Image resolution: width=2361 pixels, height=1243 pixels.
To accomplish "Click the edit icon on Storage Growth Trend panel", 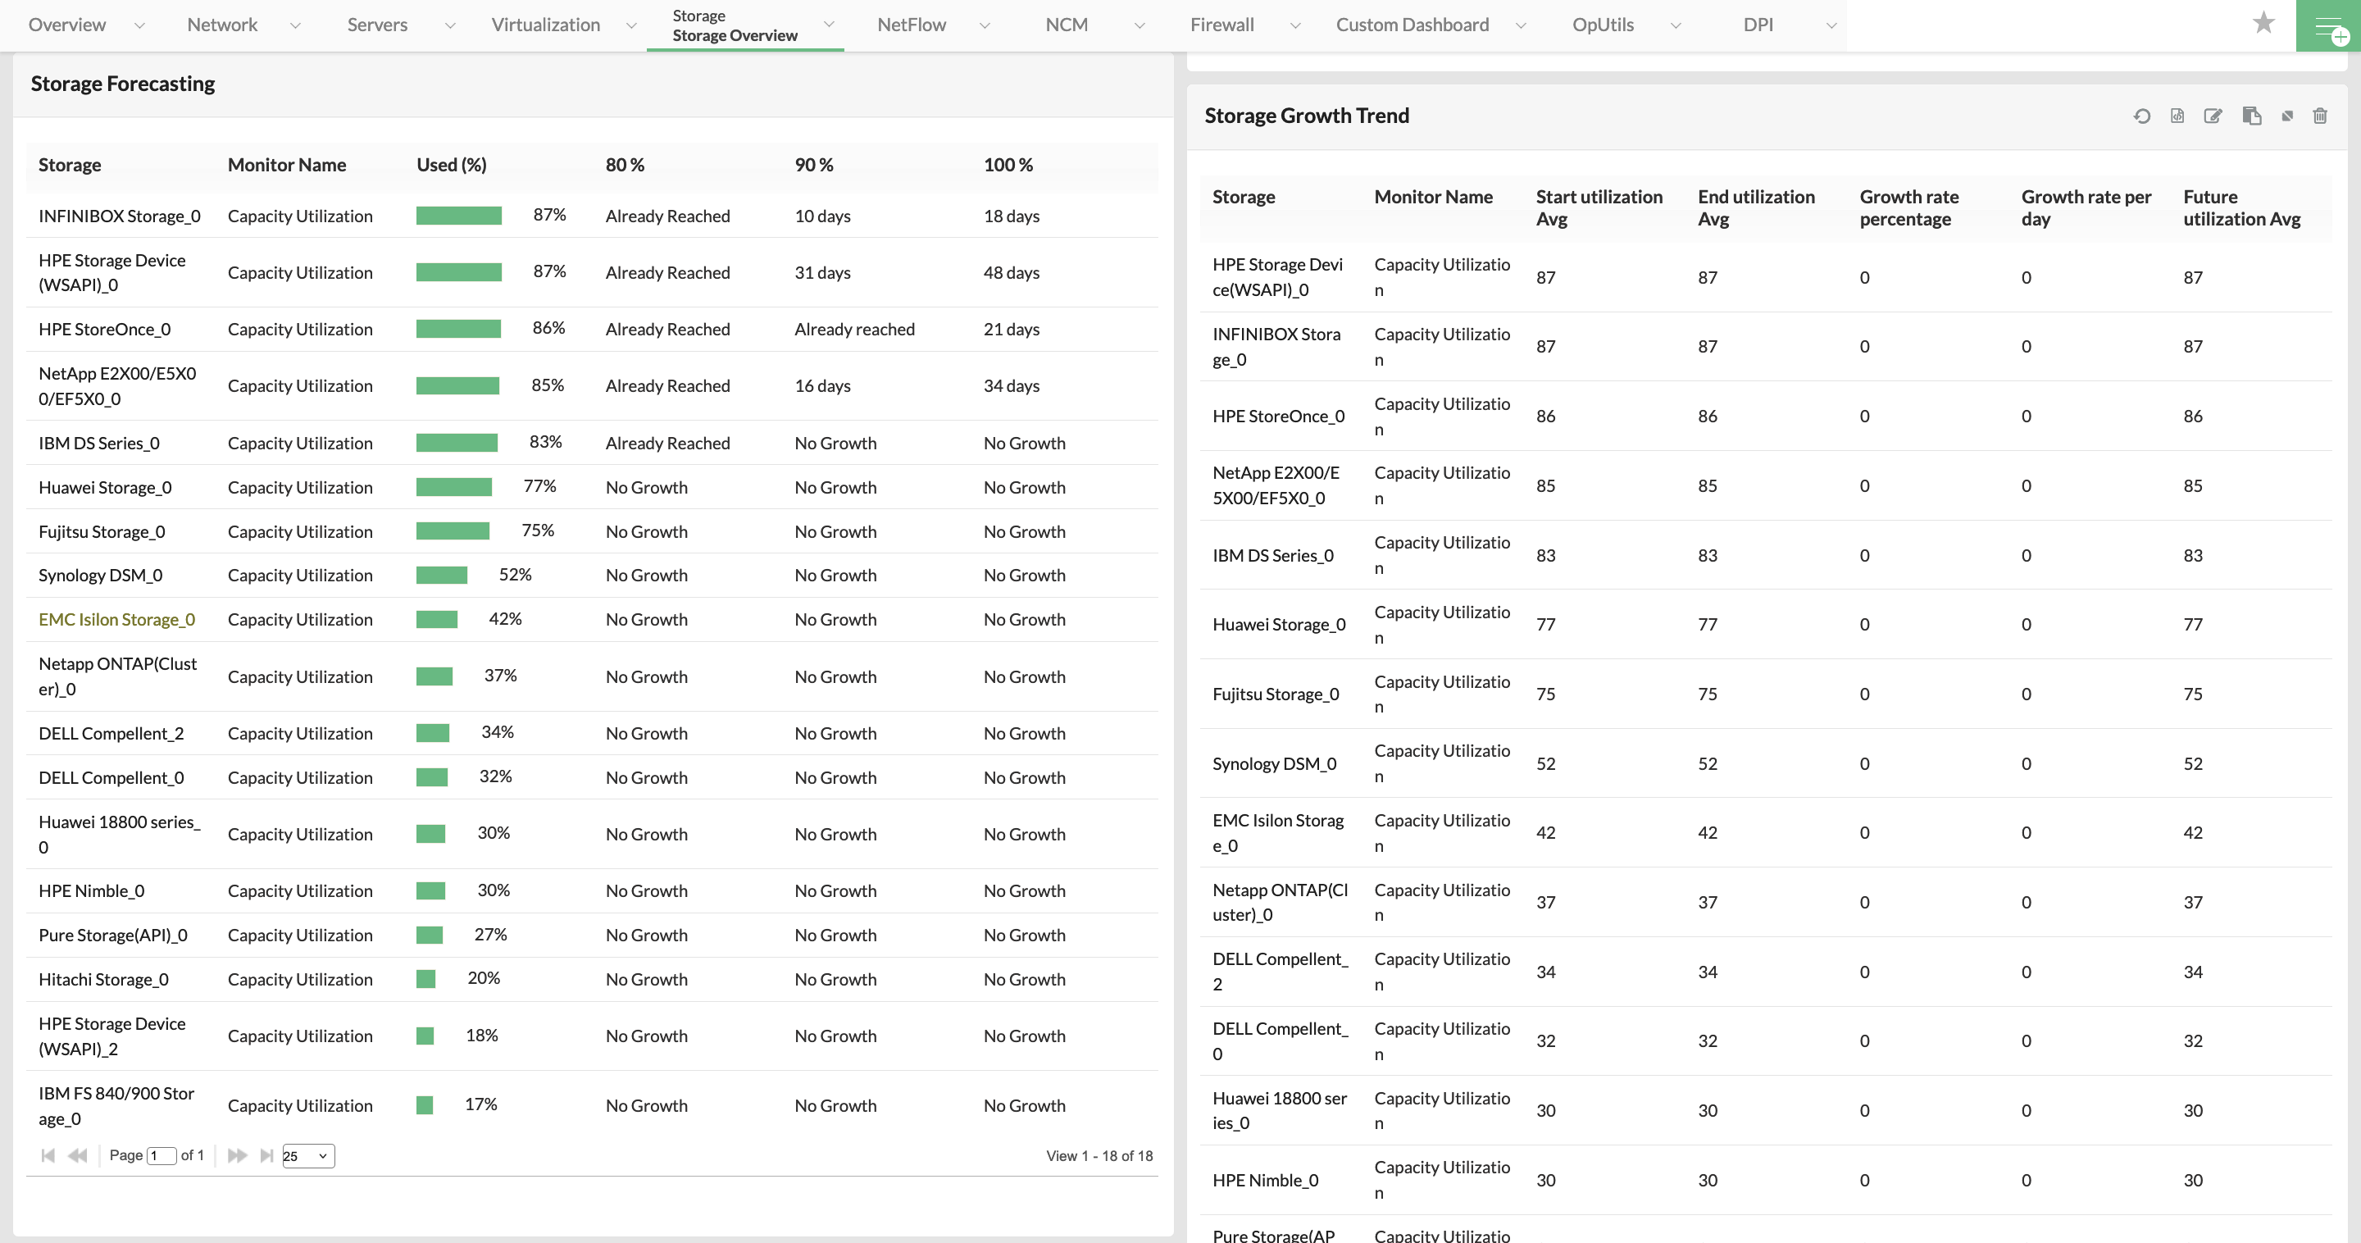I will point(2214,116).
